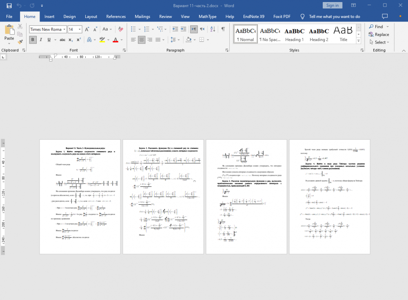The image size is (408, 300).
Task: Open line spacing dropdown
Action: click(x=179, y=40)
